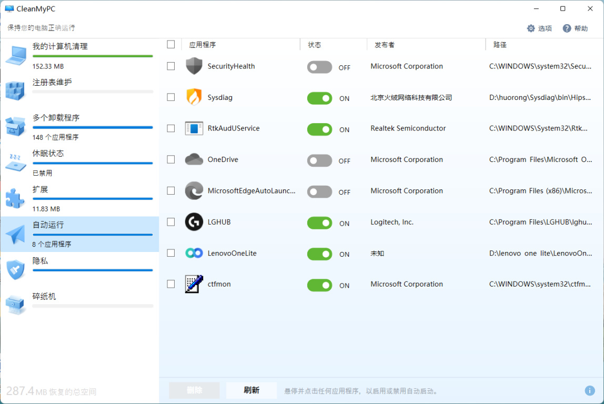
Task: Tick the select-all checkbox in header
Action: click(x=171, y=45)
